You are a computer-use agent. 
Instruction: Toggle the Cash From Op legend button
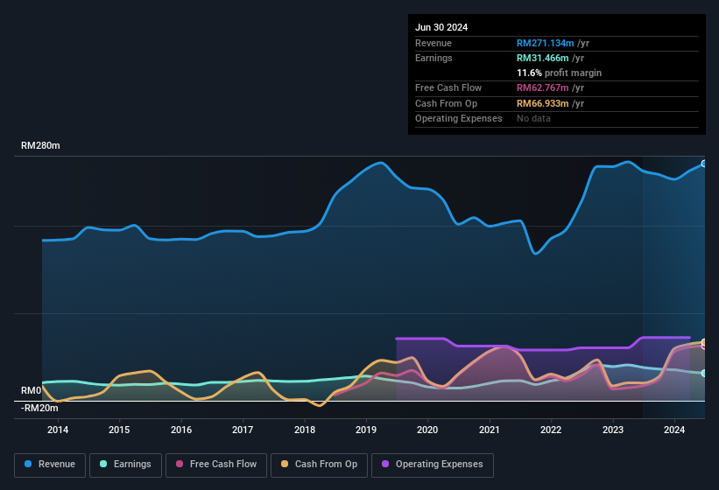coord(319,465)
